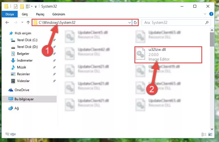This screenshot has height=142, width=219.
Task: Expand the ribbon with chevron
Action: point(205,14)
